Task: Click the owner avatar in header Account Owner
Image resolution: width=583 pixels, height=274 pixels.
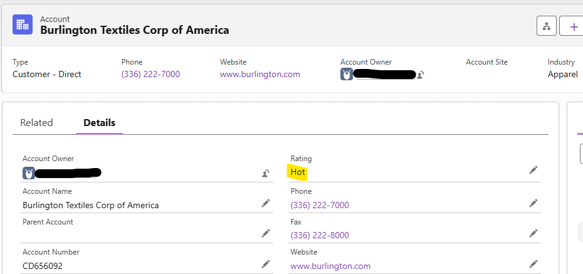Action: coord(347,75)
